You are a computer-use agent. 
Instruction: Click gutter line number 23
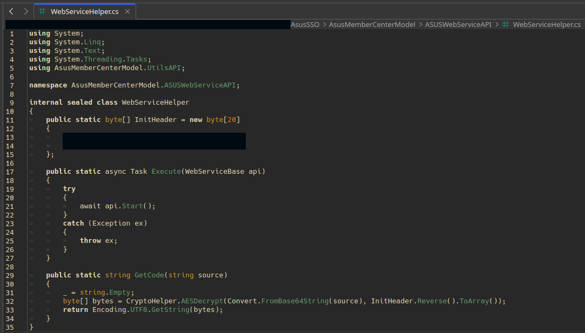(10, 224)
